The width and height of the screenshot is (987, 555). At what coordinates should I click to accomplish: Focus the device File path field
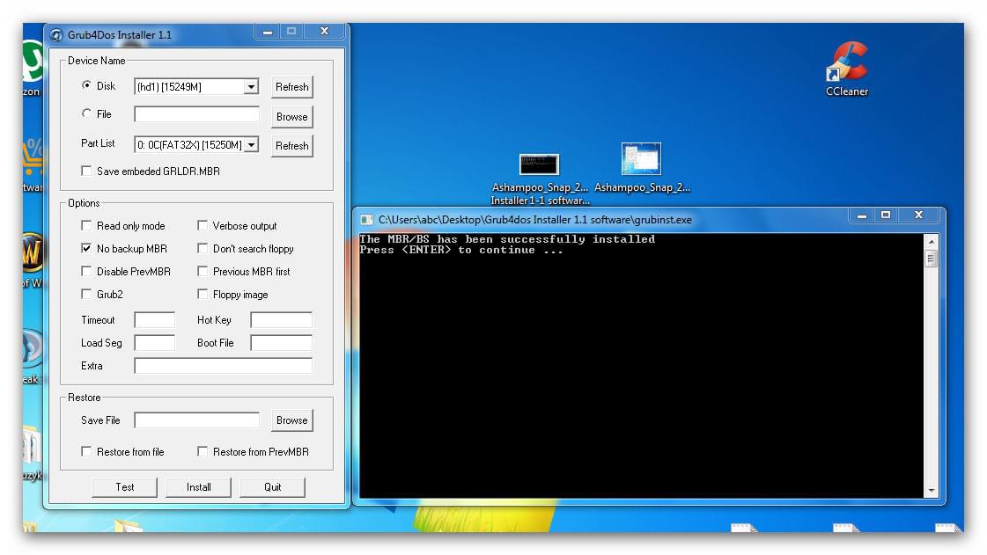196,114
